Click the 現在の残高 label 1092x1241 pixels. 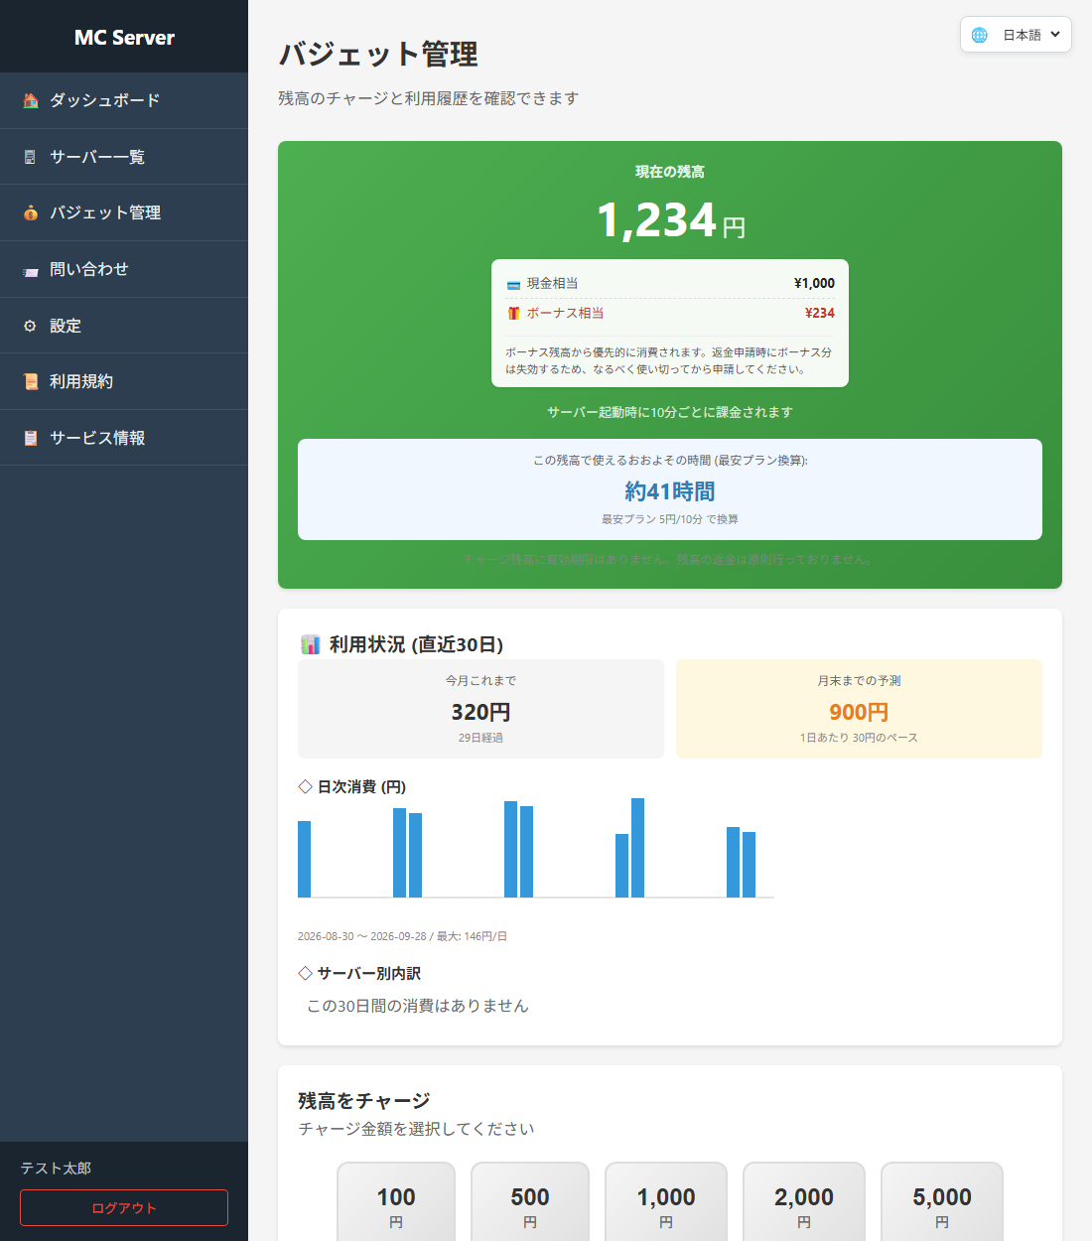[x=670, y=172]
